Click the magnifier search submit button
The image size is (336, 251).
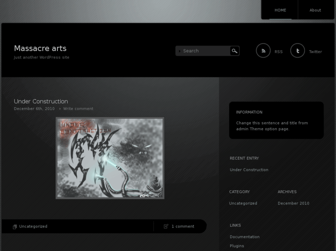[235, 51]
